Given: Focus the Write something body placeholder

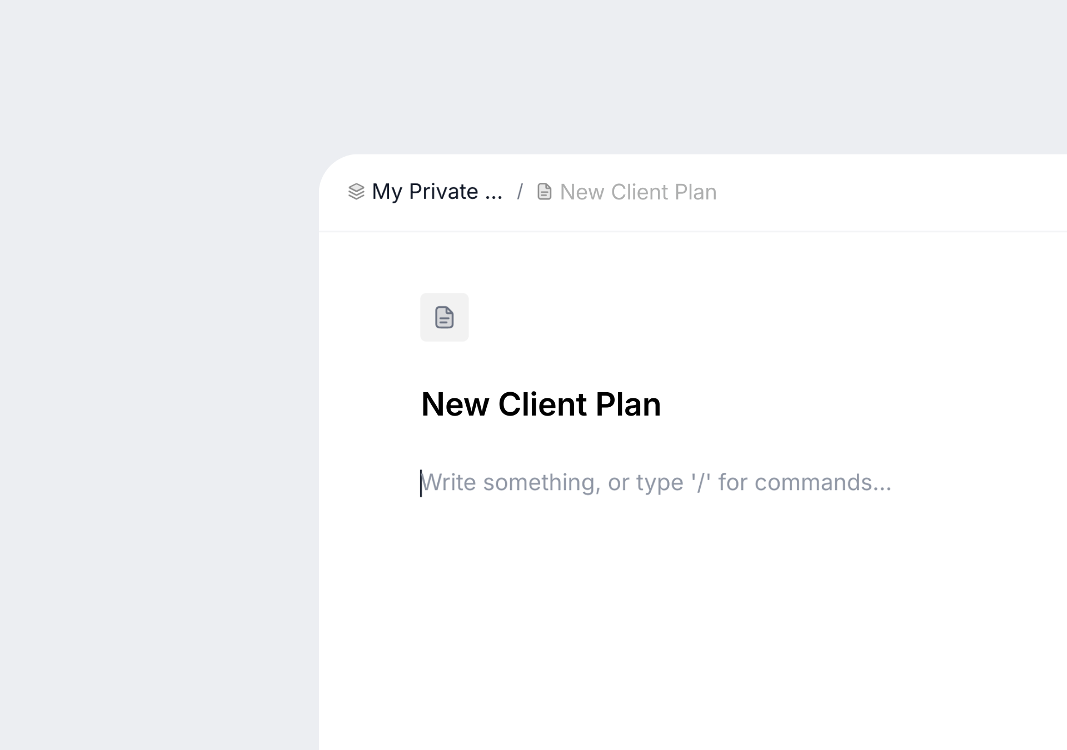Looking at the screenshot, I should click(656, 482).
